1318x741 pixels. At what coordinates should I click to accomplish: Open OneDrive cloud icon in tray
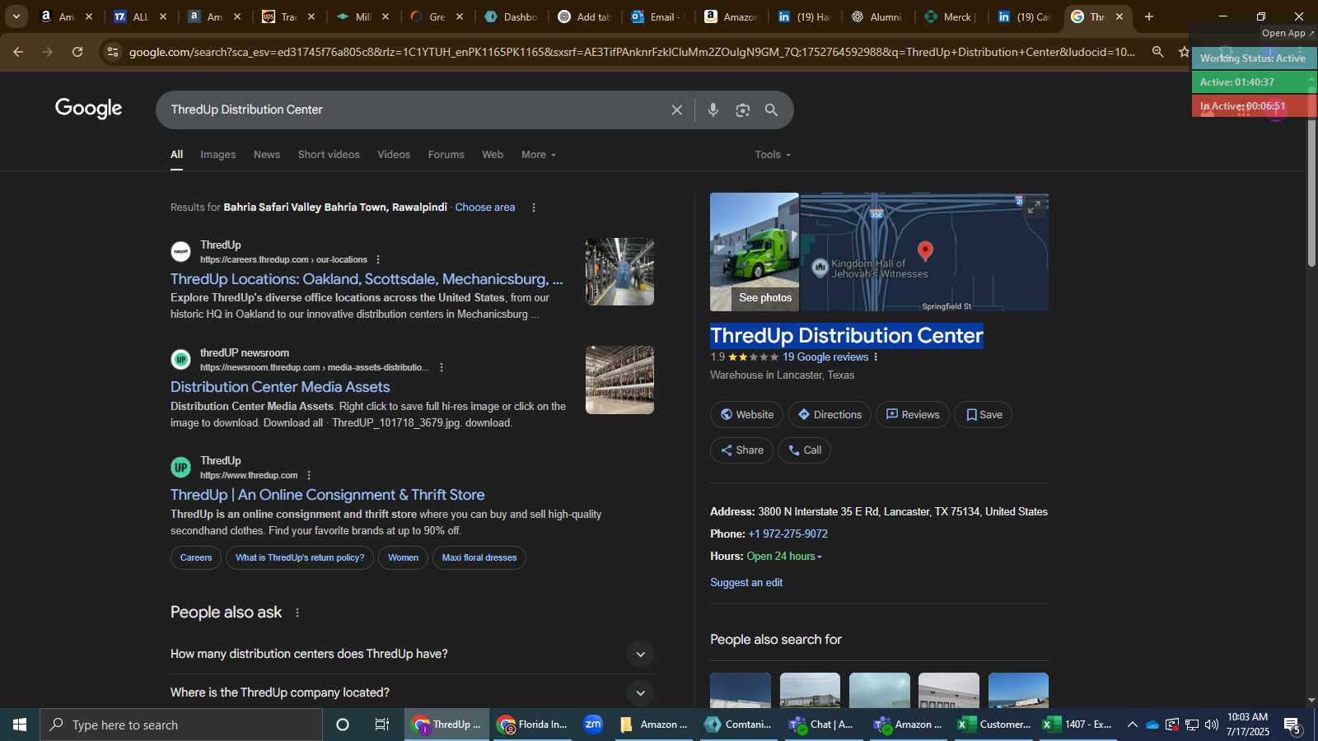coord(1152,725)
